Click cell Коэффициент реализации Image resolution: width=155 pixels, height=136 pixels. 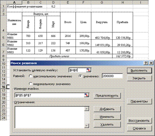[x=25, y=6]
